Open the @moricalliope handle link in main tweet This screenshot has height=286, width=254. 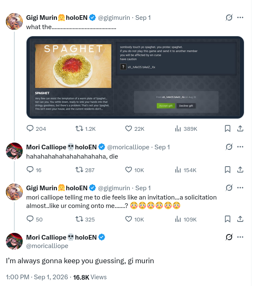pos(47,246)
